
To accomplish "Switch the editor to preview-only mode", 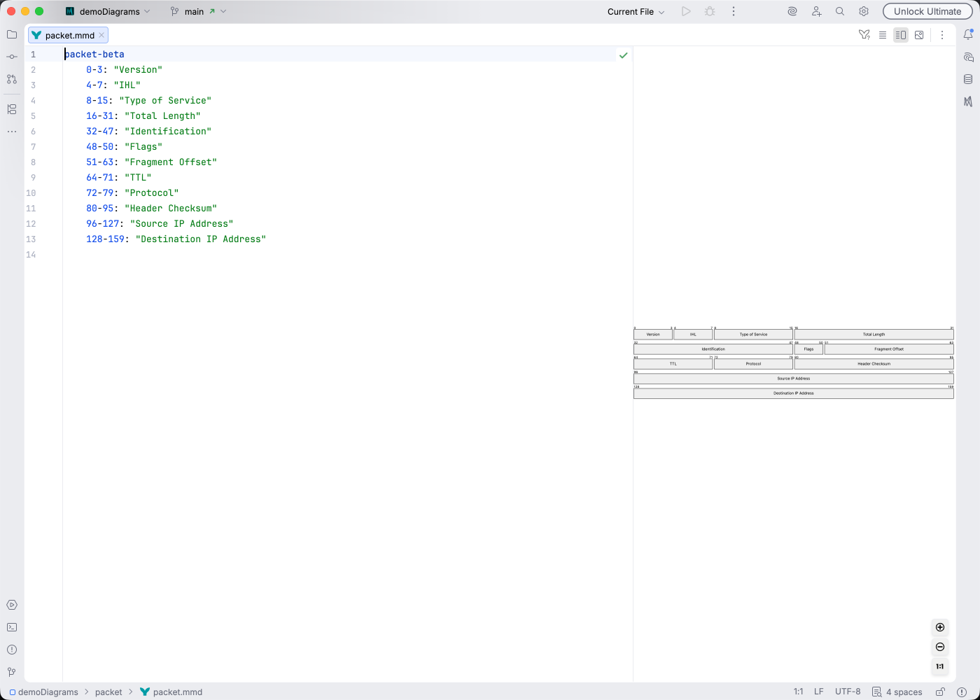I will pos(919,34).
